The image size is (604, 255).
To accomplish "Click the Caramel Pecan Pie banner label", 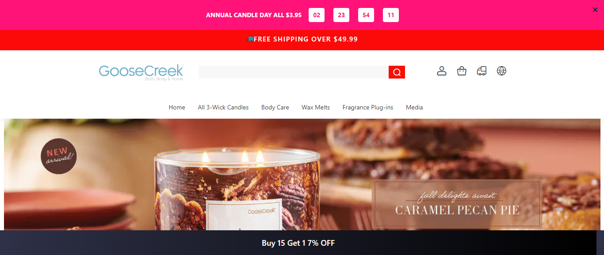I will (457, 203).
